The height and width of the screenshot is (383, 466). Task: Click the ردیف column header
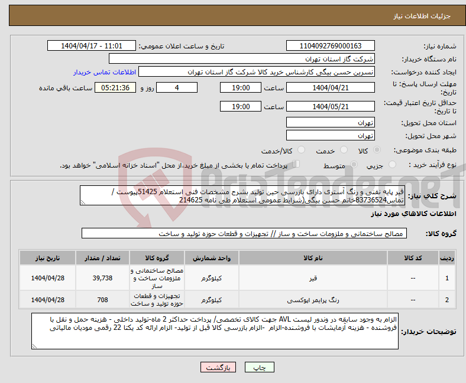pyautogui.click(x=446, y=257)
